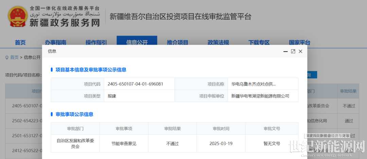Screen dimensions: 367x159
Task: Open the 推介项目 tab
Action: 177,42
